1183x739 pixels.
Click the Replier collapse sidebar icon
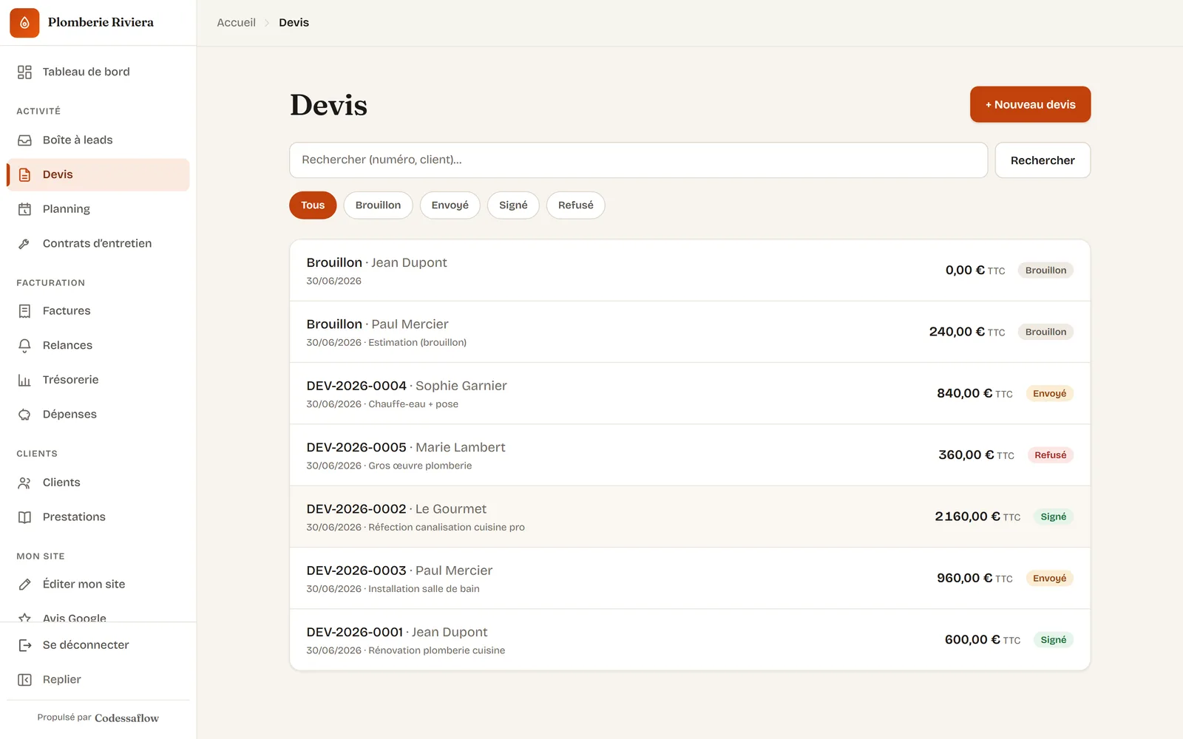(24, 680)
